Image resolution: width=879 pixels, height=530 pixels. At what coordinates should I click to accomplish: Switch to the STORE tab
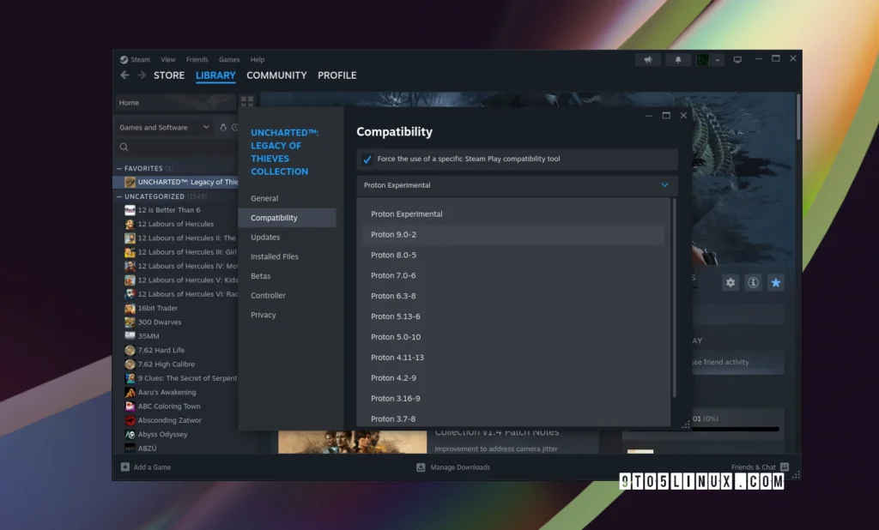point(169,75)
